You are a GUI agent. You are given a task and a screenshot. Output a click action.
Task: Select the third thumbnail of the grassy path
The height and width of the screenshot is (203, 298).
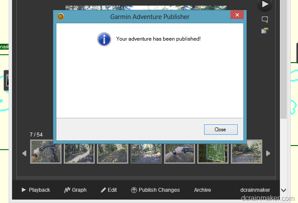113,153
